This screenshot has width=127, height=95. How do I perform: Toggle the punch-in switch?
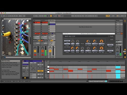(81, 16)
